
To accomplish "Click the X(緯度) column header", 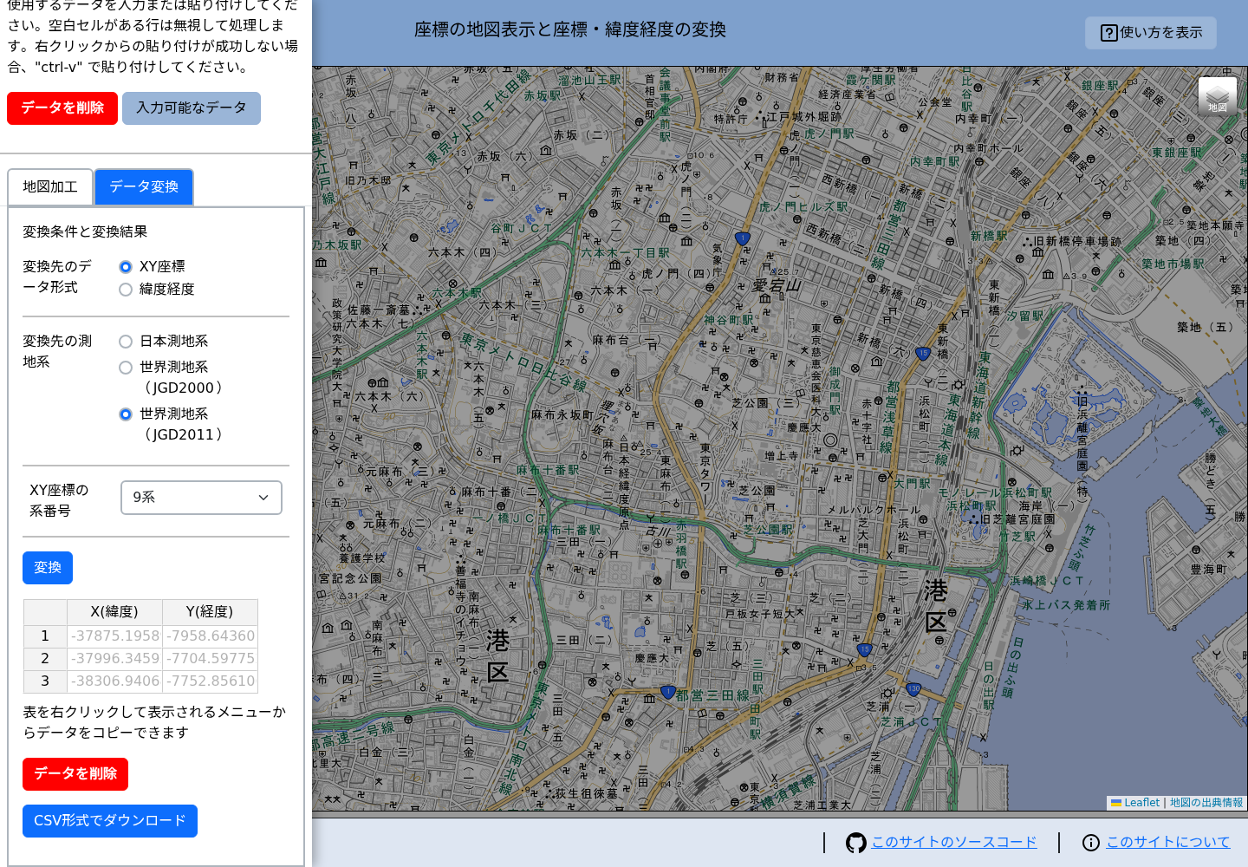I will click(x=114, y=612).
